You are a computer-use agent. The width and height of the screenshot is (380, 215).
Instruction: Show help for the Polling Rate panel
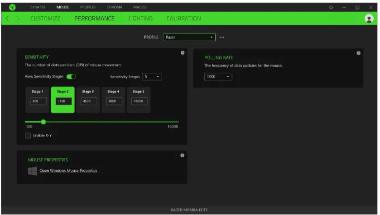tap(358, 53)
